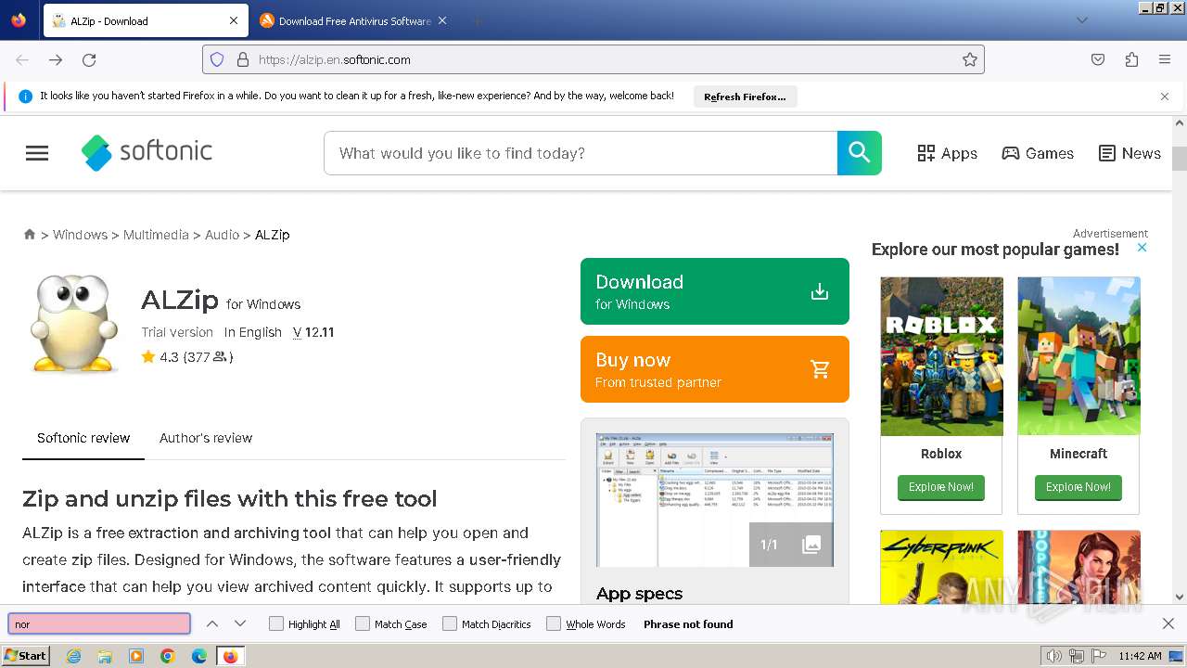Open the Firefox application hamburger menu
1187x668 pixels.
pyautogui.click(x=1165, y=59)
